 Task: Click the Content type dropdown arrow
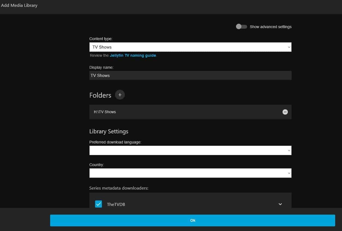(x=289, y=47)
